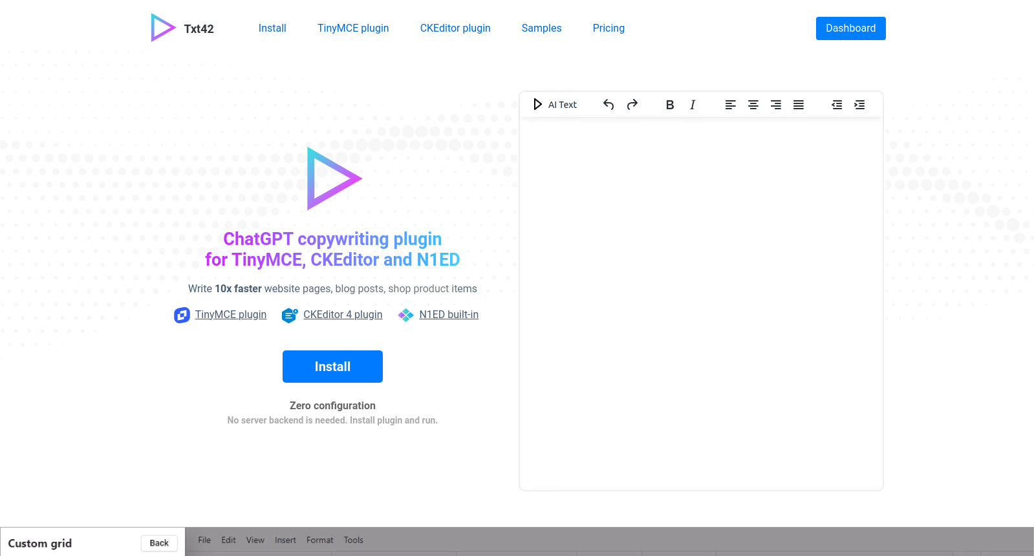Click the 'Zero configuration' heading text
The image size is (1034, 556).
pos(332,405)
